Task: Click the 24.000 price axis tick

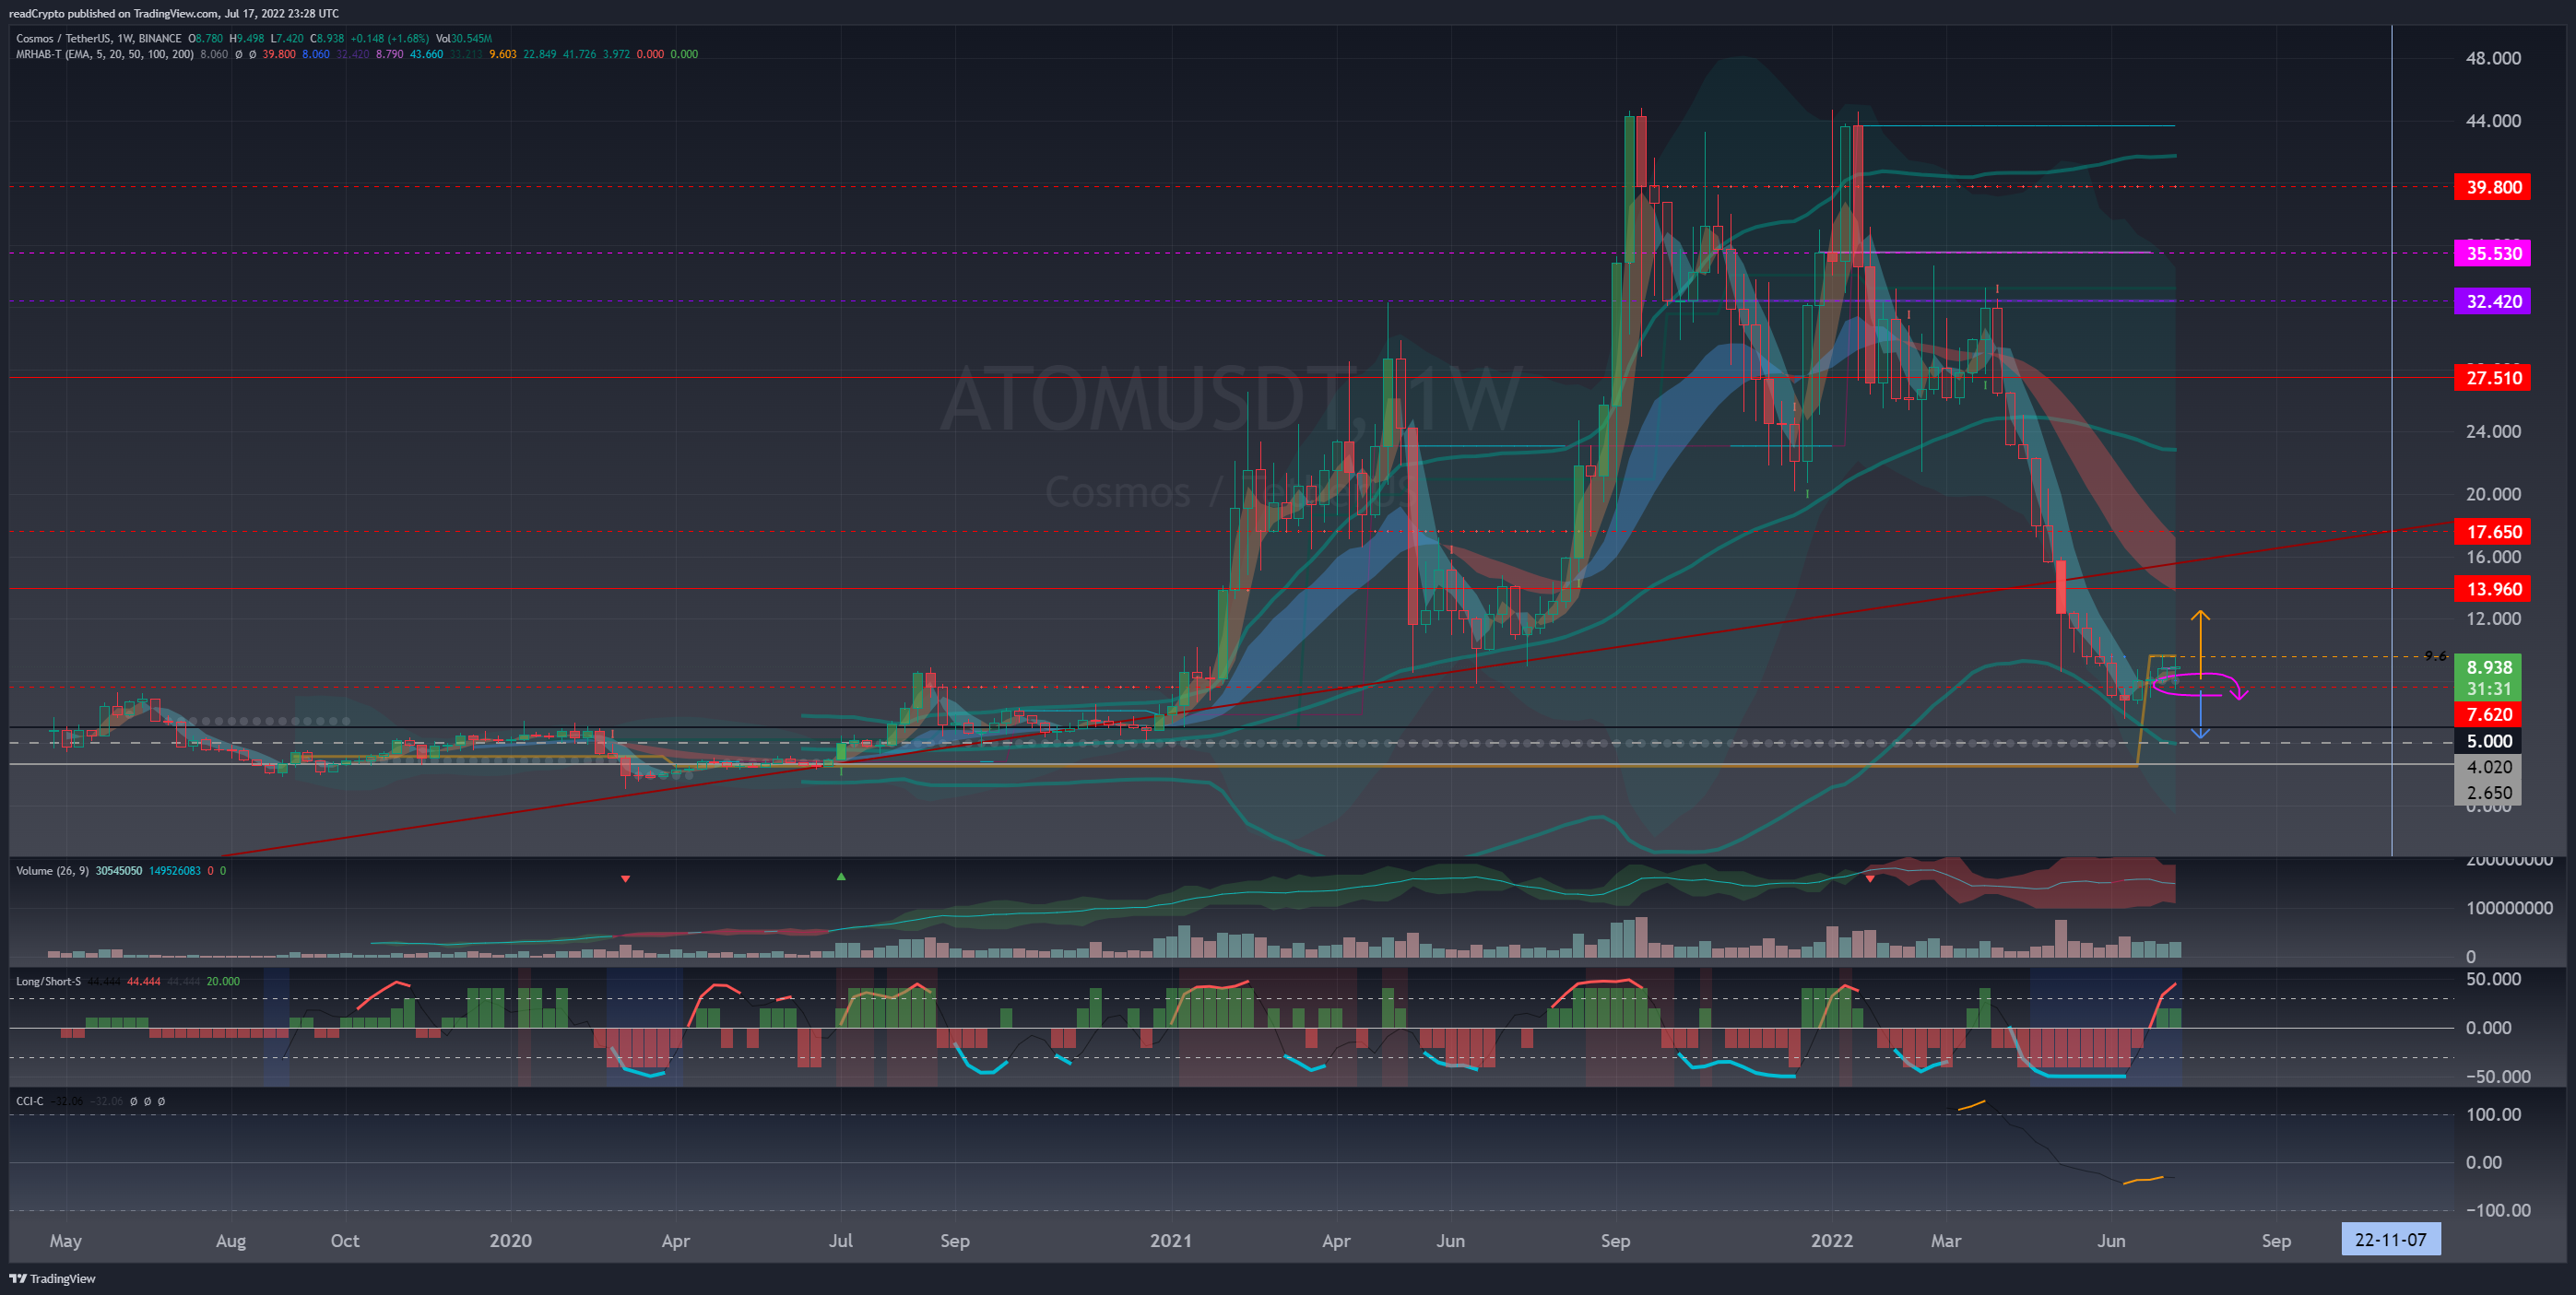Action: (x=2492, y=432)
